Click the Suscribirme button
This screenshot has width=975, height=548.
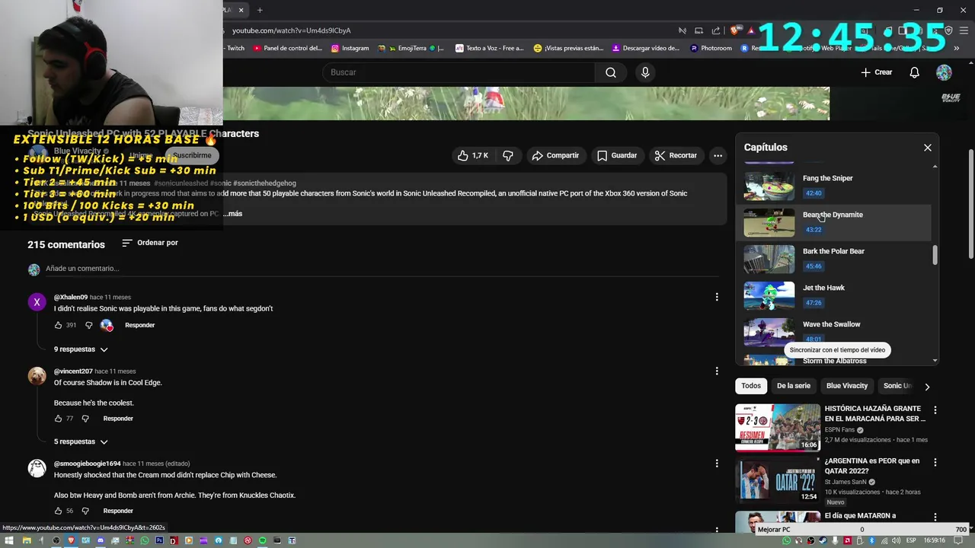[192, 155]
